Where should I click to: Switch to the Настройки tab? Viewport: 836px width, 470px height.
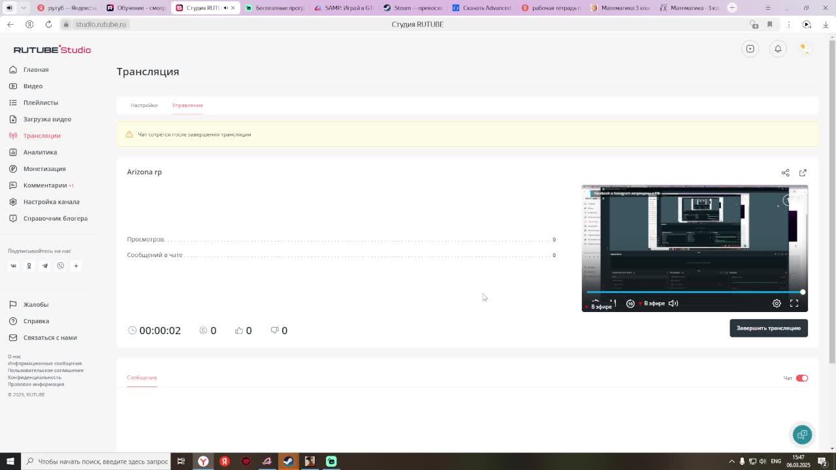click(x=144, y=105)
